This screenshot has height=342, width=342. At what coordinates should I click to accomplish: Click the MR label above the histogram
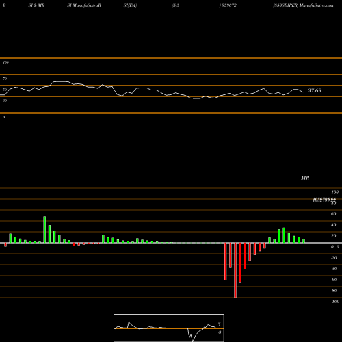[x=305, y=178]
